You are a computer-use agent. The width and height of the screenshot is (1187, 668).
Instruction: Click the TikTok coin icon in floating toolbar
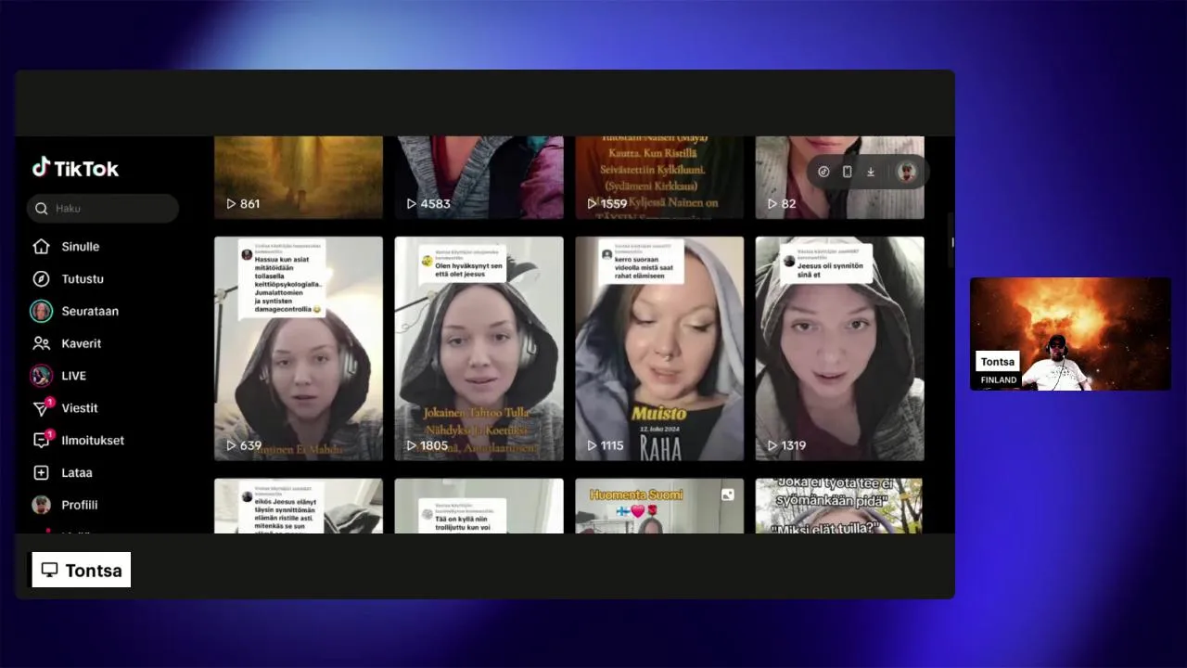tap(823, 172)
